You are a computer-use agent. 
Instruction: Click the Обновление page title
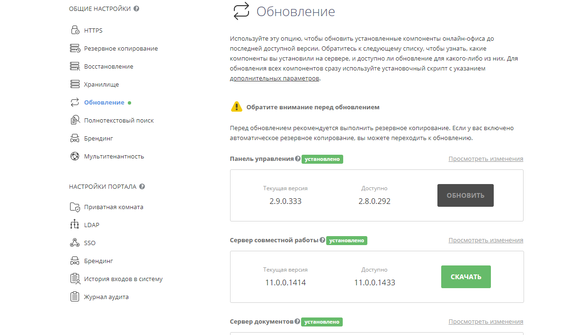coord(296,11)
